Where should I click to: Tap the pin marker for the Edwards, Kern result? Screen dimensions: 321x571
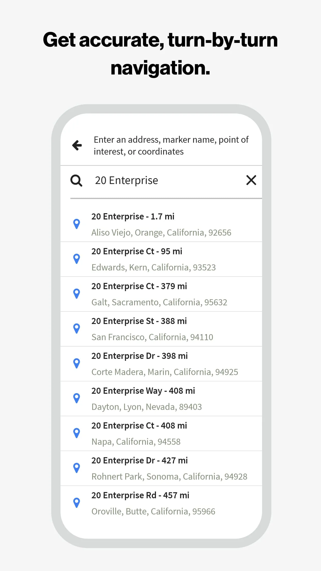pyautogui.click(x=77, y=258)
